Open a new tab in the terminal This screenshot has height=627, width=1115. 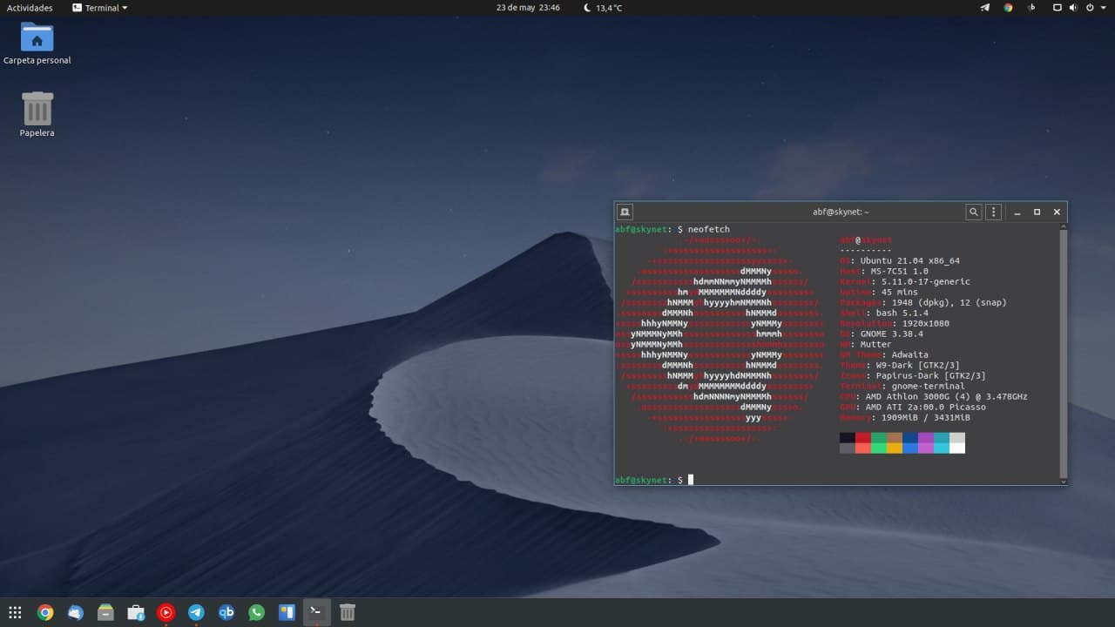(x=624, y=212)
